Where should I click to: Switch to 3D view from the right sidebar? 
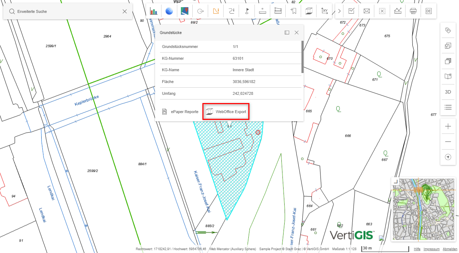point(448,92)
